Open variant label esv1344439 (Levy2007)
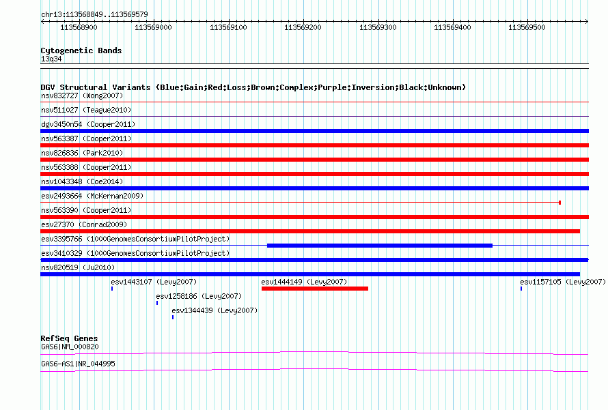 point(215,310)
